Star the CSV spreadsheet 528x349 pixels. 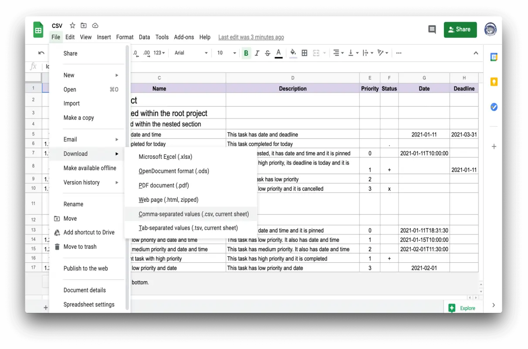pyautogui.click(x=72, y=26)
